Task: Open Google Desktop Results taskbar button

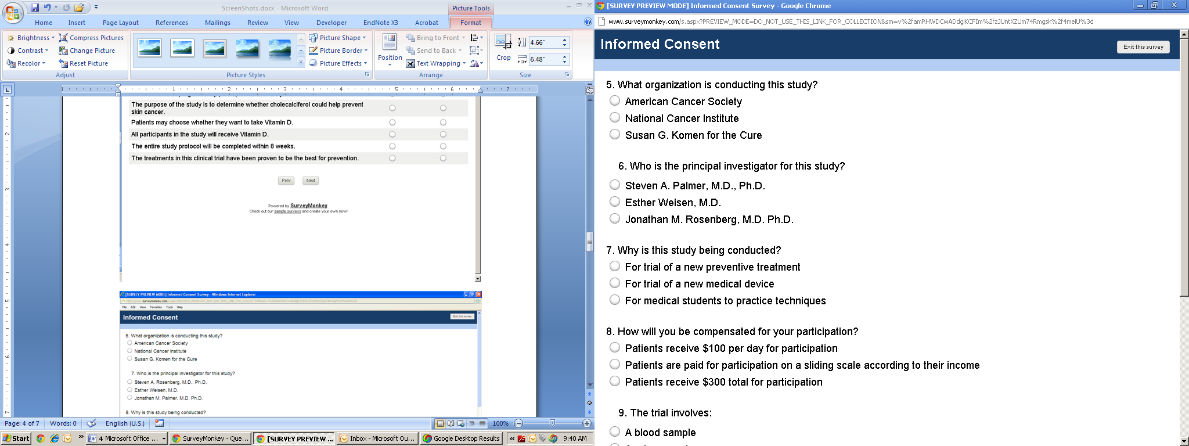Action: click(462, 438)
